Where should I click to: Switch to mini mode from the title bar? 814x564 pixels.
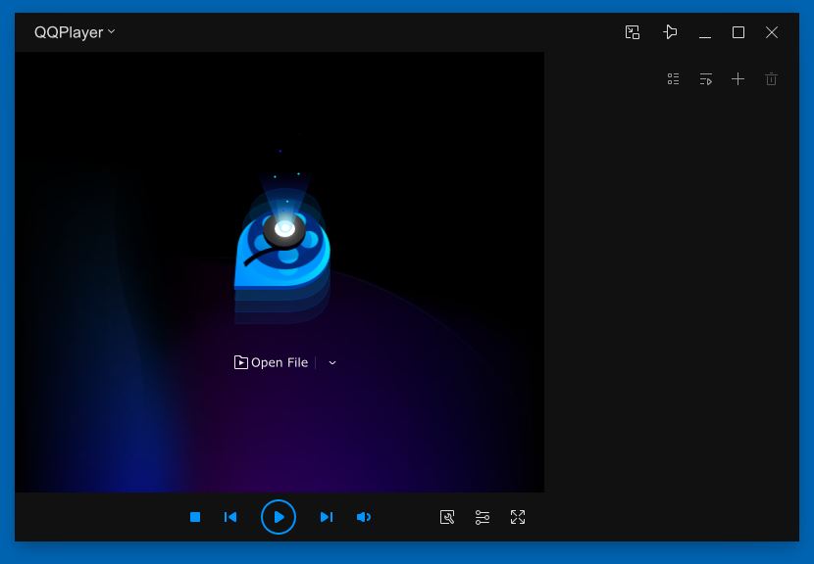[632, 32]
